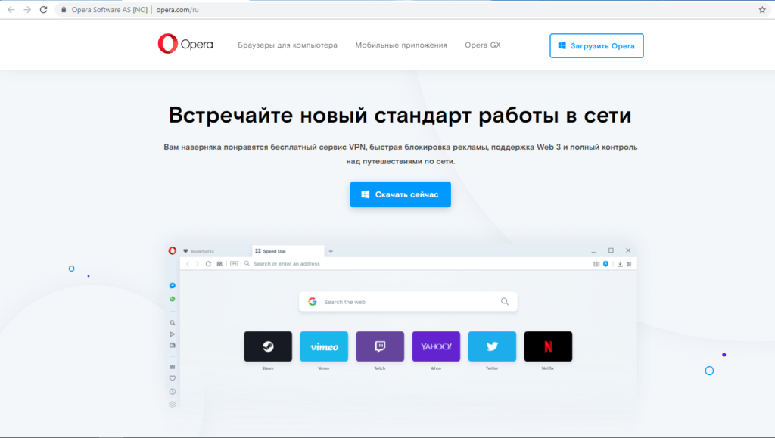Click the Opera O icon in mockup
This screenshot has width=775, height=438.
pos(172,251)
